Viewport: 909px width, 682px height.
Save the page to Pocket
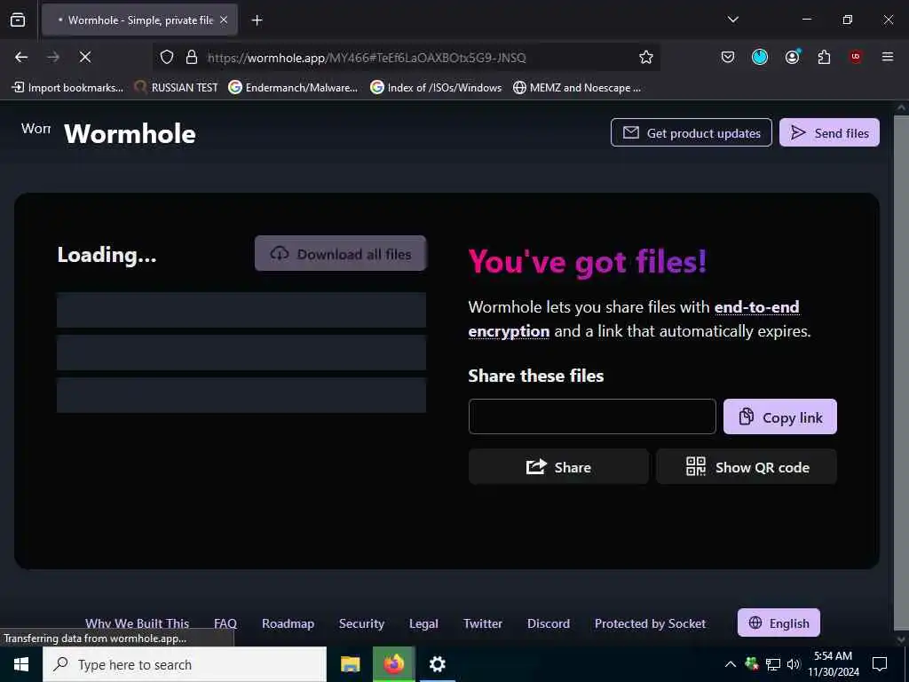point(728,57)
